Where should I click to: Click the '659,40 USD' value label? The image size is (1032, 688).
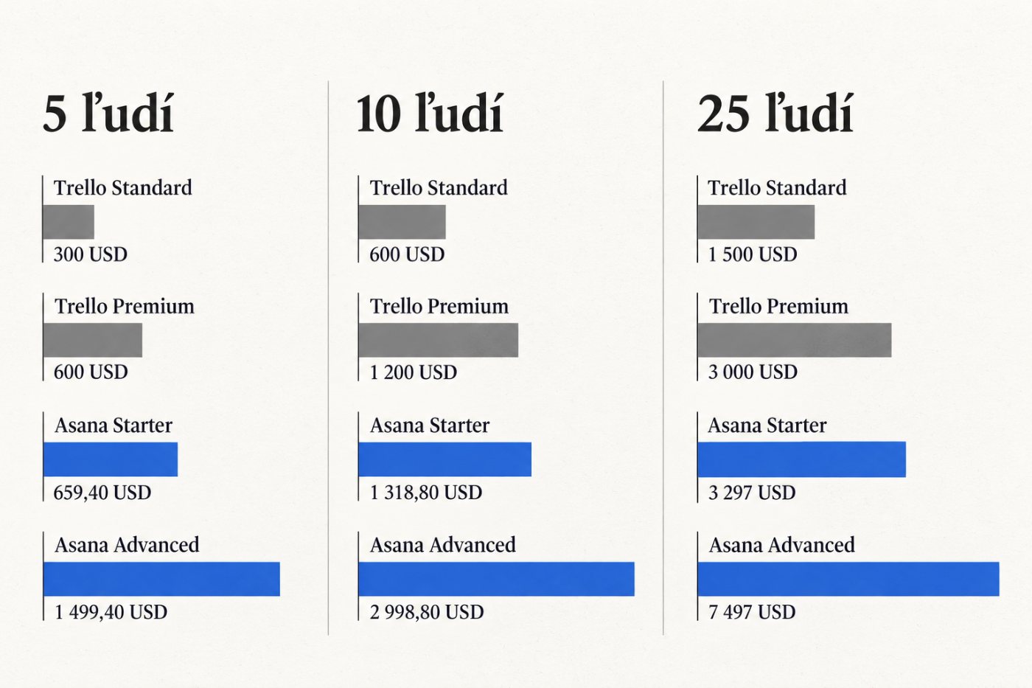(102, 493)
